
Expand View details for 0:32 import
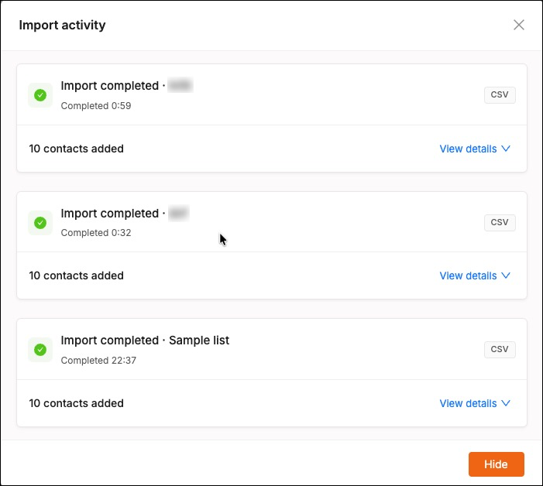(x=474, y=276)
